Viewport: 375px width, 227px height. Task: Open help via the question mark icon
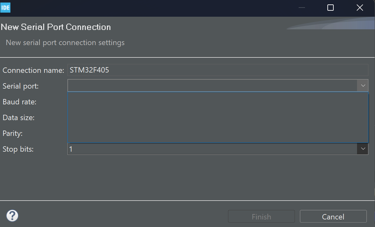(12, 216)
